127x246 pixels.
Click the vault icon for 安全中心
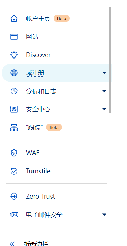point(14,109)
